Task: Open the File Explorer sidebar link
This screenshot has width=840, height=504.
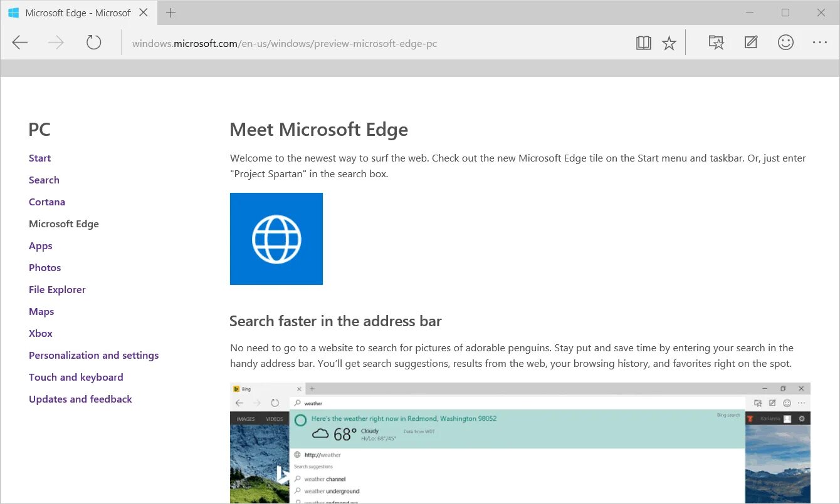Action: tap(57, 289)
